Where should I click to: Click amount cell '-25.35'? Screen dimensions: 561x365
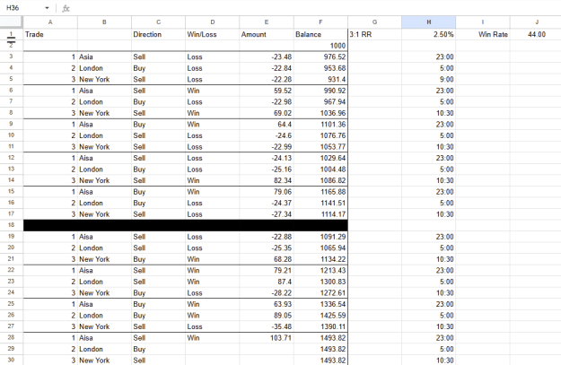(267, 248)
